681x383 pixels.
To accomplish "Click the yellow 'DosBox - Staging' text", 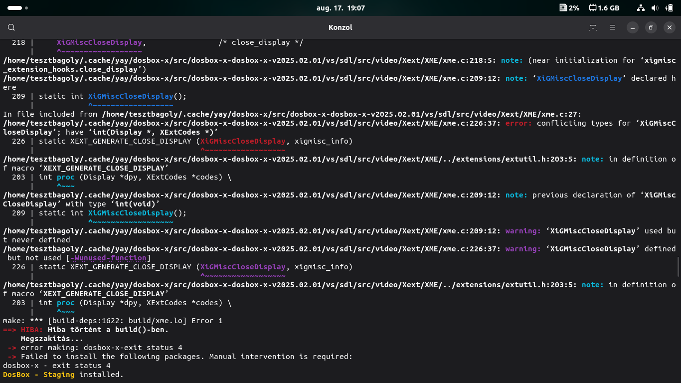I will click(38, 375).
